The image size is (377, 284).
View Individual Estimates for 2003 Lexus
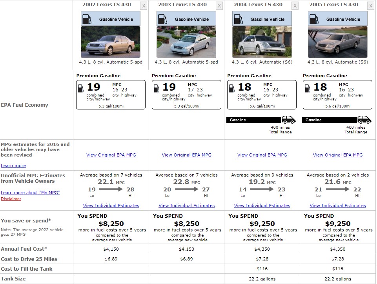[x=187, y=206]
